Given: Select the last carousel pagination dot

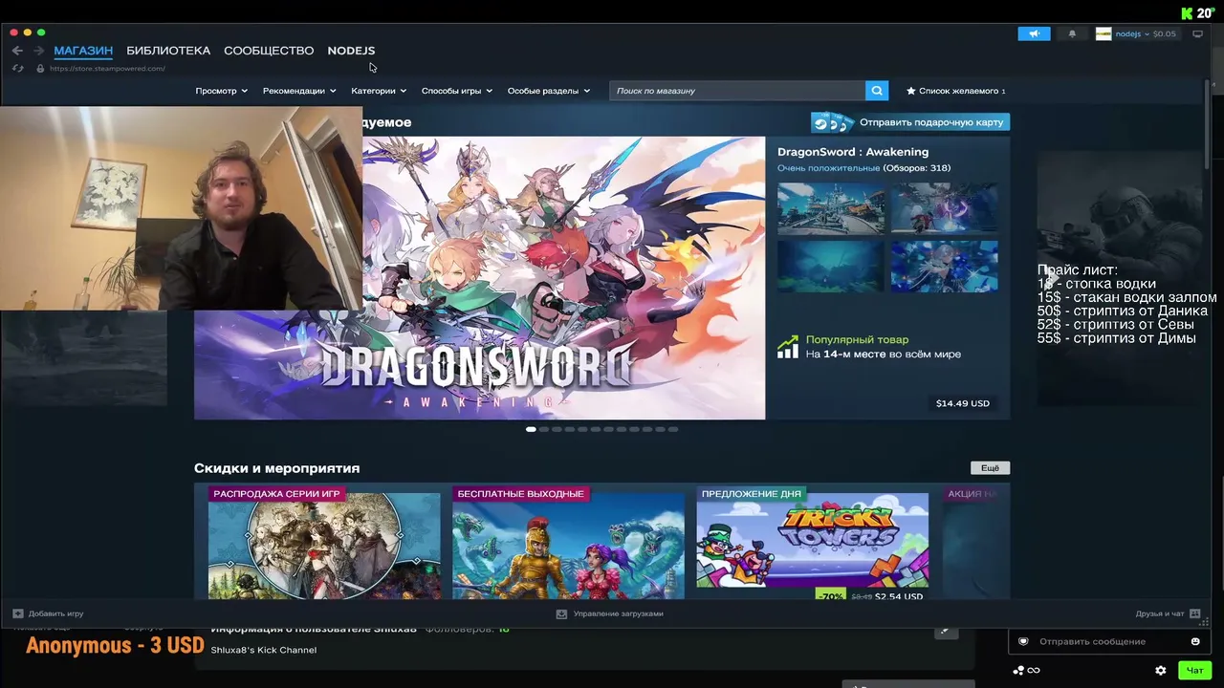Looking at the screenshot, I should click(673, 430).
